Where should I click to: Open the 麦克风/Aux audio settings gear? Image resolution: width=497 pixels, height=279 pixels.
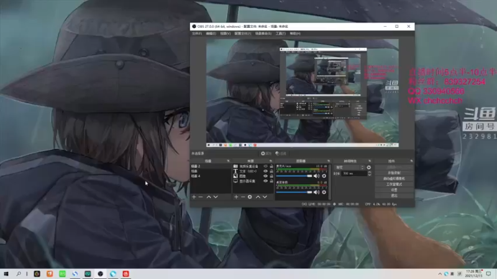click(324, 176)
